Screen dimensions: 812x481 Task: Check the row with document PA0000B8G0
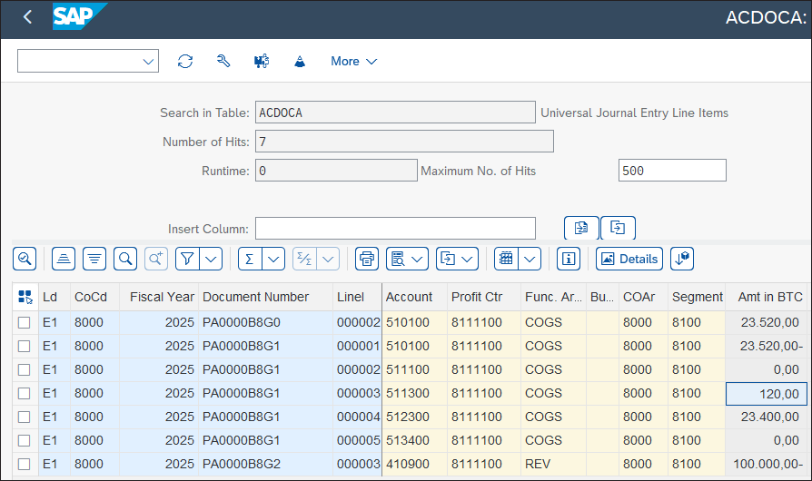[25, 322]
